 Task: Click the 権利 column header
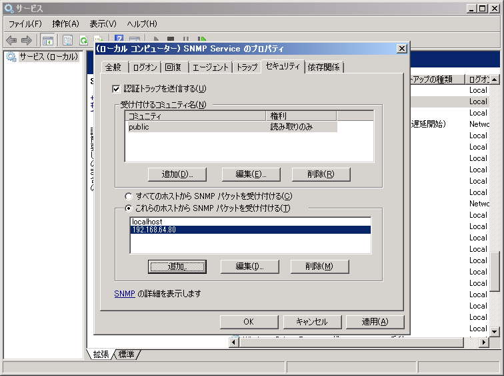301,116
